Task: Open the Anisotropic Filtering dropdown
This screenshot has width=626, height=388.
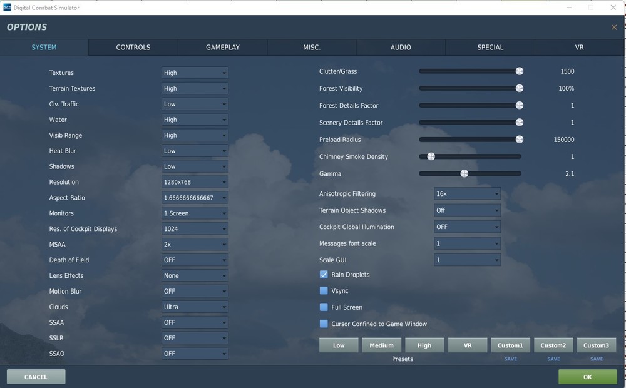Action: [x=467, y=193]
